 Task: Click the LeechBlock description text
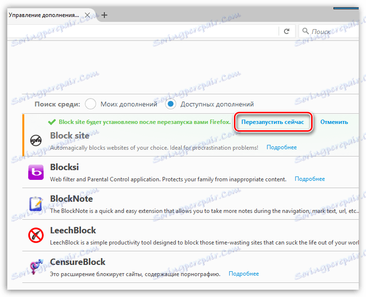tap(204, 243)
